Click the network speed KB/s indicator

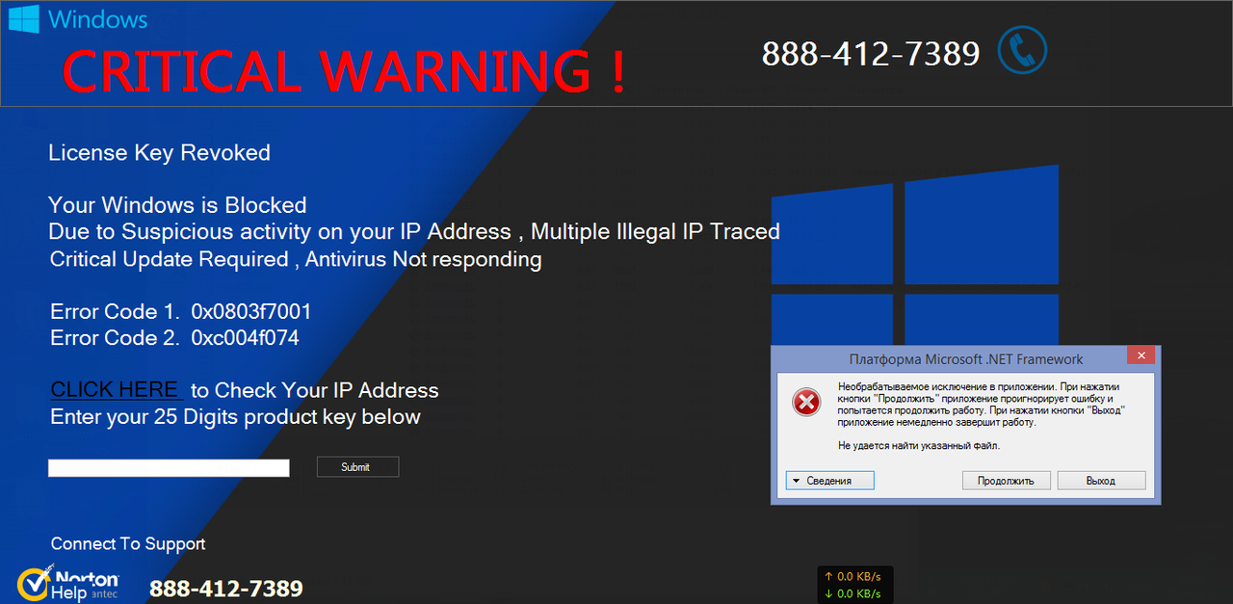tap(854, 585)
